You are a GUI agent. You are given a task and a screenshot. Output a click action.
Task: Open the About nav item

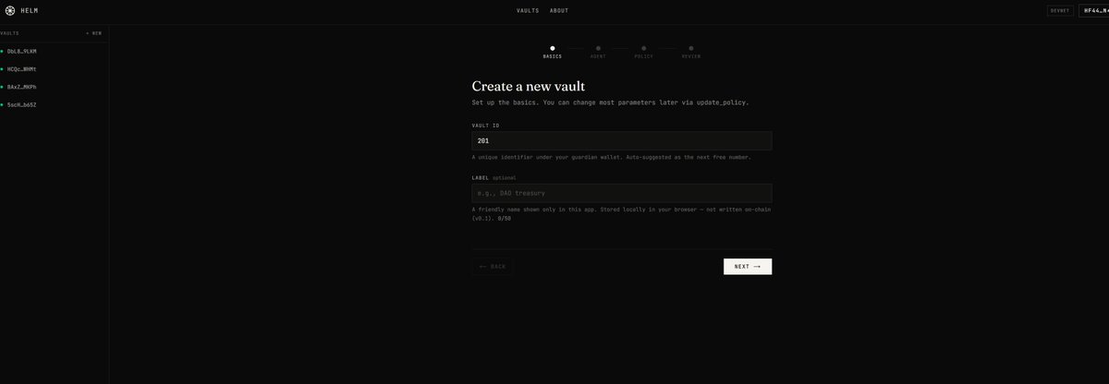[559, 10]
